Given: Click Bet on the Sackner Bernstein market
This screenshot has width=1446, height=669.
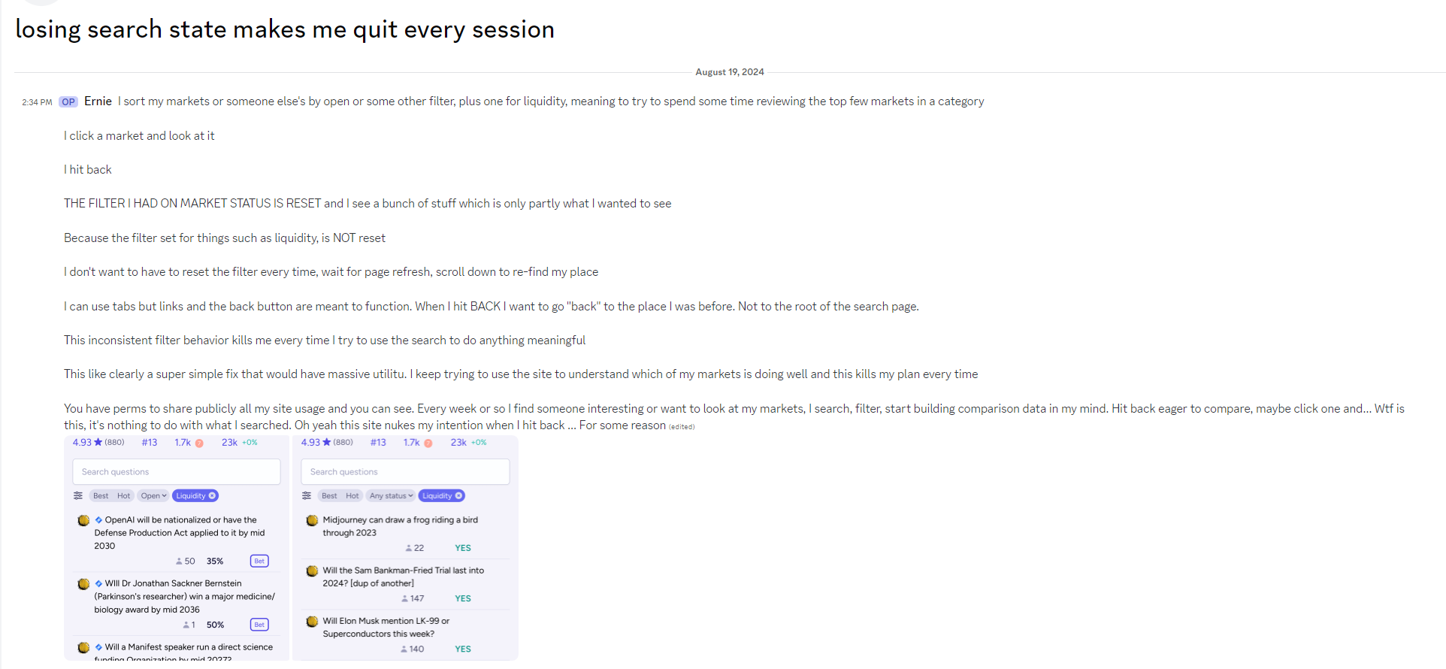Looking at the screenshot, I should [259, 625].
